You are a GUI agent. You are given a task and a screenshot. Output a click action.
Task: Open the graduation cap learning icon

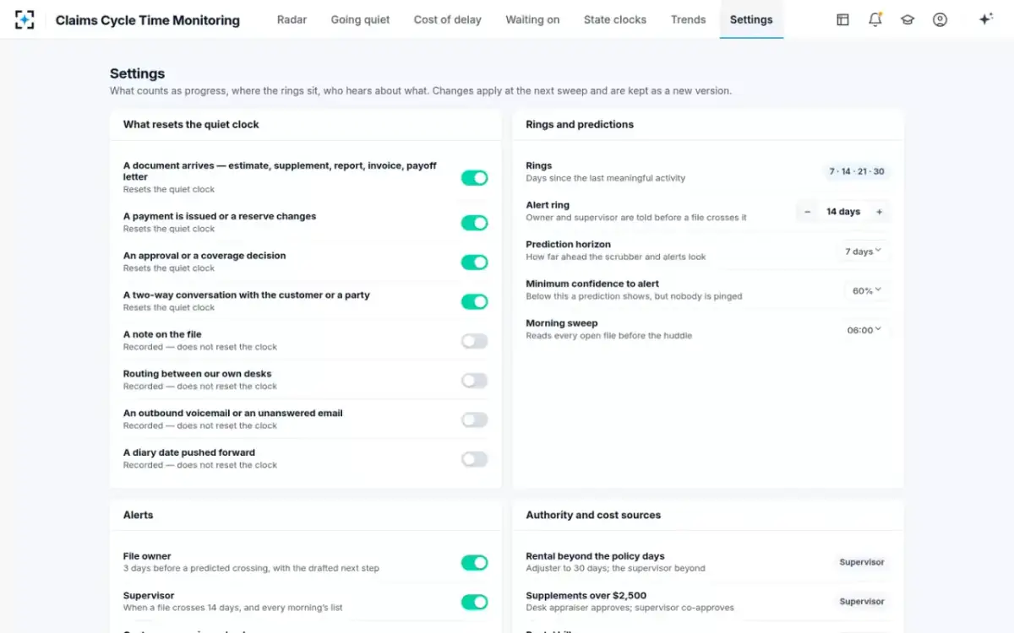(908, 19)
